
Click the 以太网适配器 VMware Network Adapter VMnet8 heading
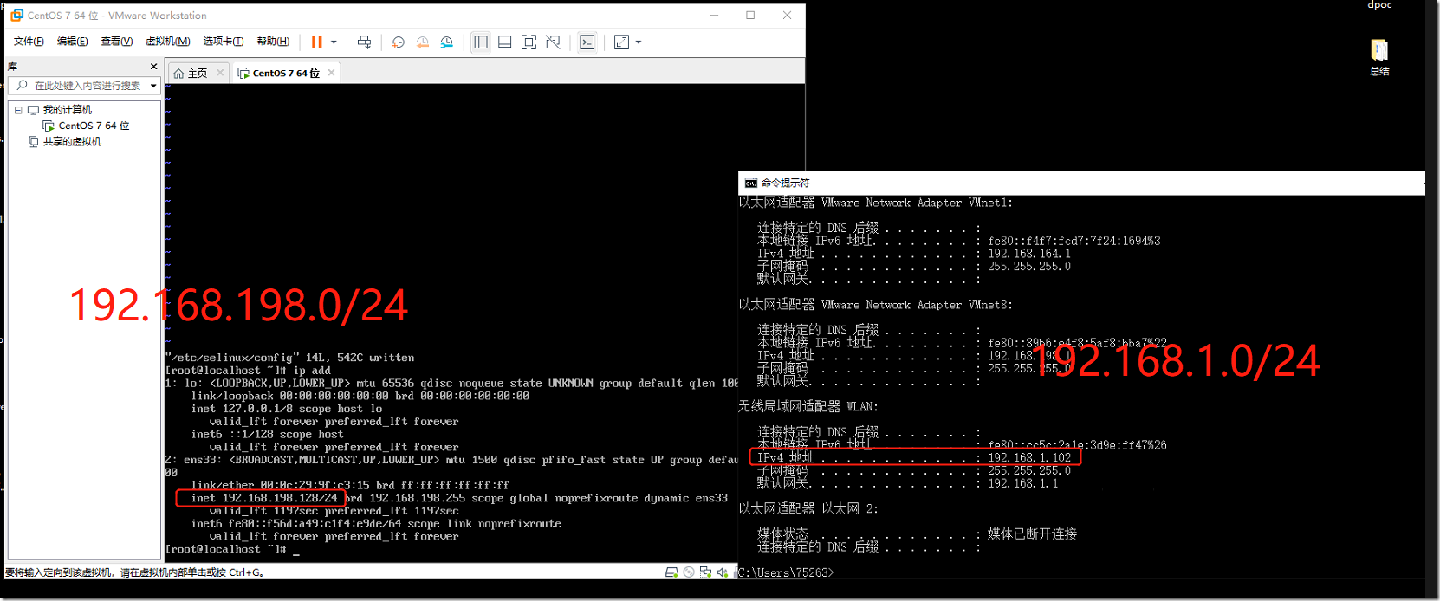click(x=876, y=305)
